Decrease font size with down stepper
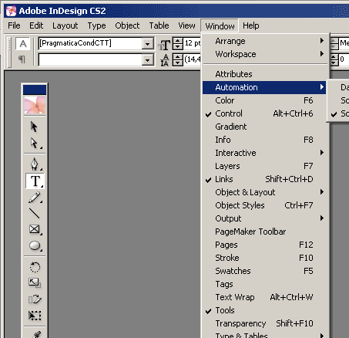Screen dimensions: 349x338 point(178,46)
